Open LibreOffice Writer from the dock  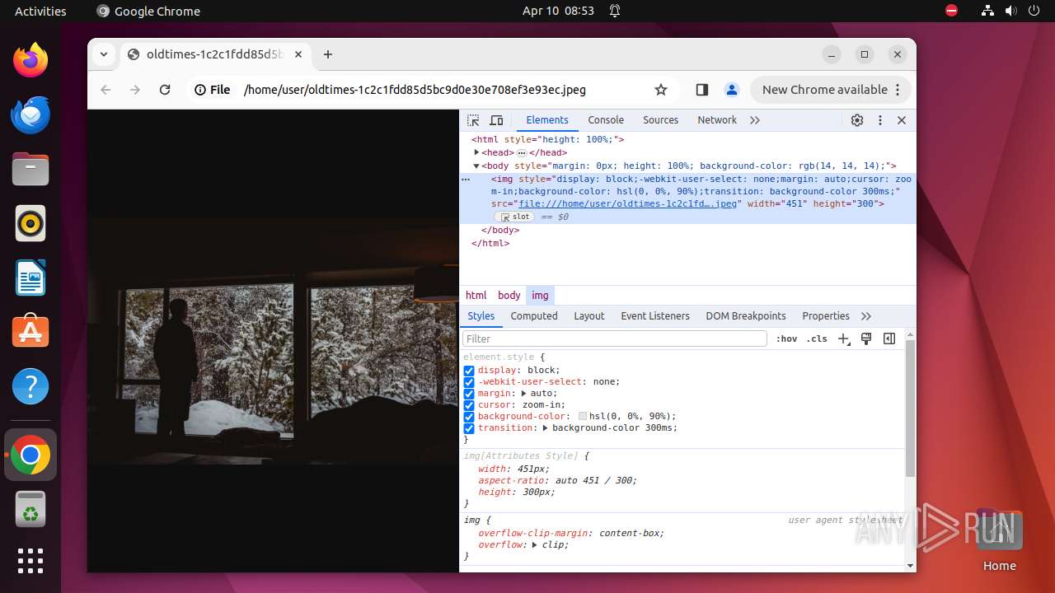click(x=30, y=278)
